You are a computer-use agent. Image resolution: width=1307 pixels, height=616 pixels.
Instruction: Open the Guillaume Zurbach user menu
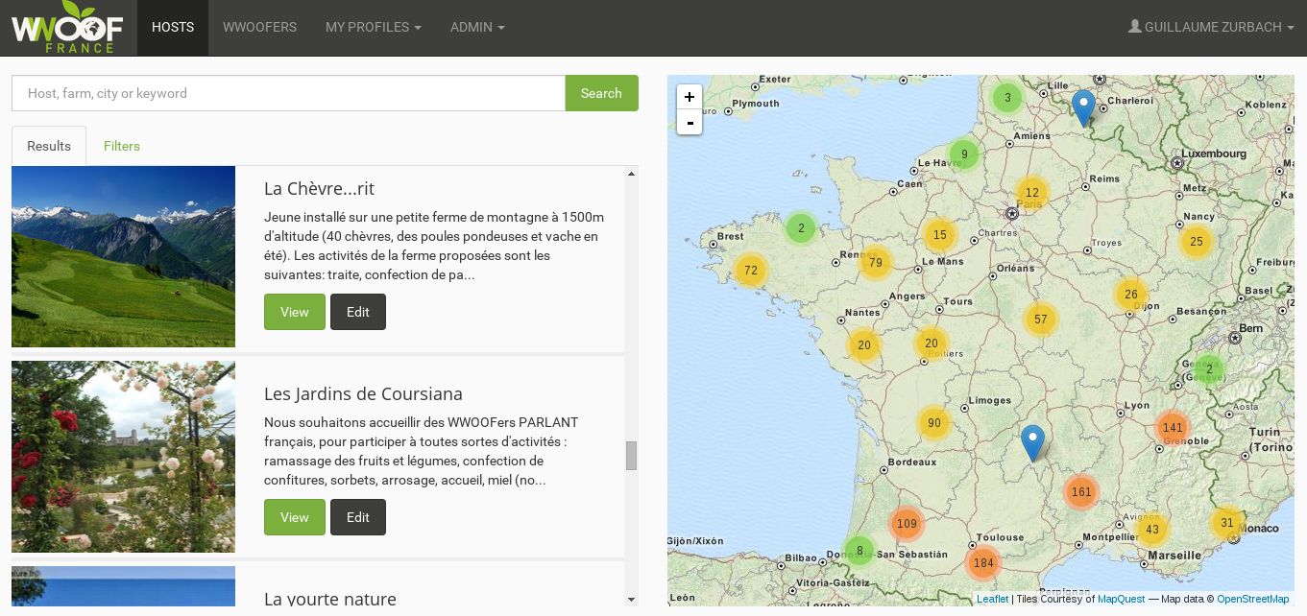(1211, 28)
